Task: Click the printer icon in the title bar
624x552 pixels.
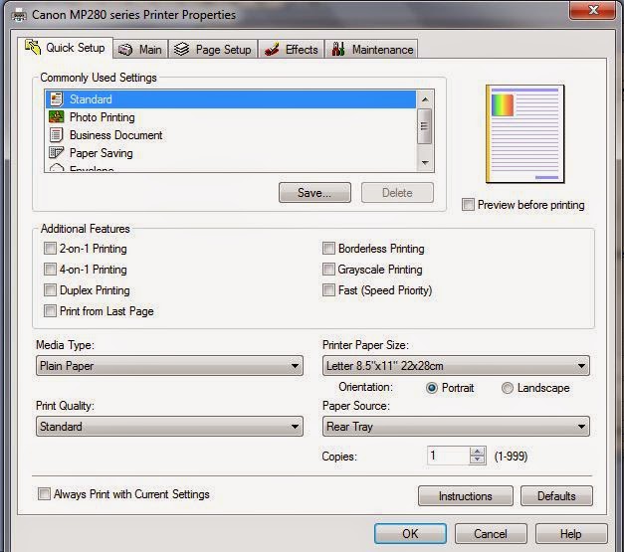Action: point(19,16)
